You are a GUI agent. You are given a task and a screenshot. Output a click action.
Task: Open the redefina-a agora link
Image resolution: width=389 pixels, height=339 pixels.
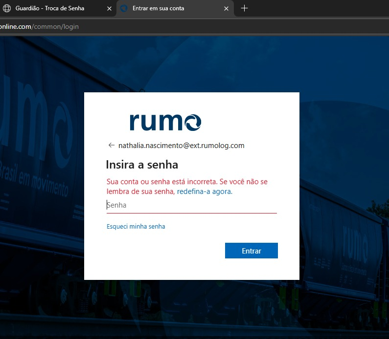point(205,191)
